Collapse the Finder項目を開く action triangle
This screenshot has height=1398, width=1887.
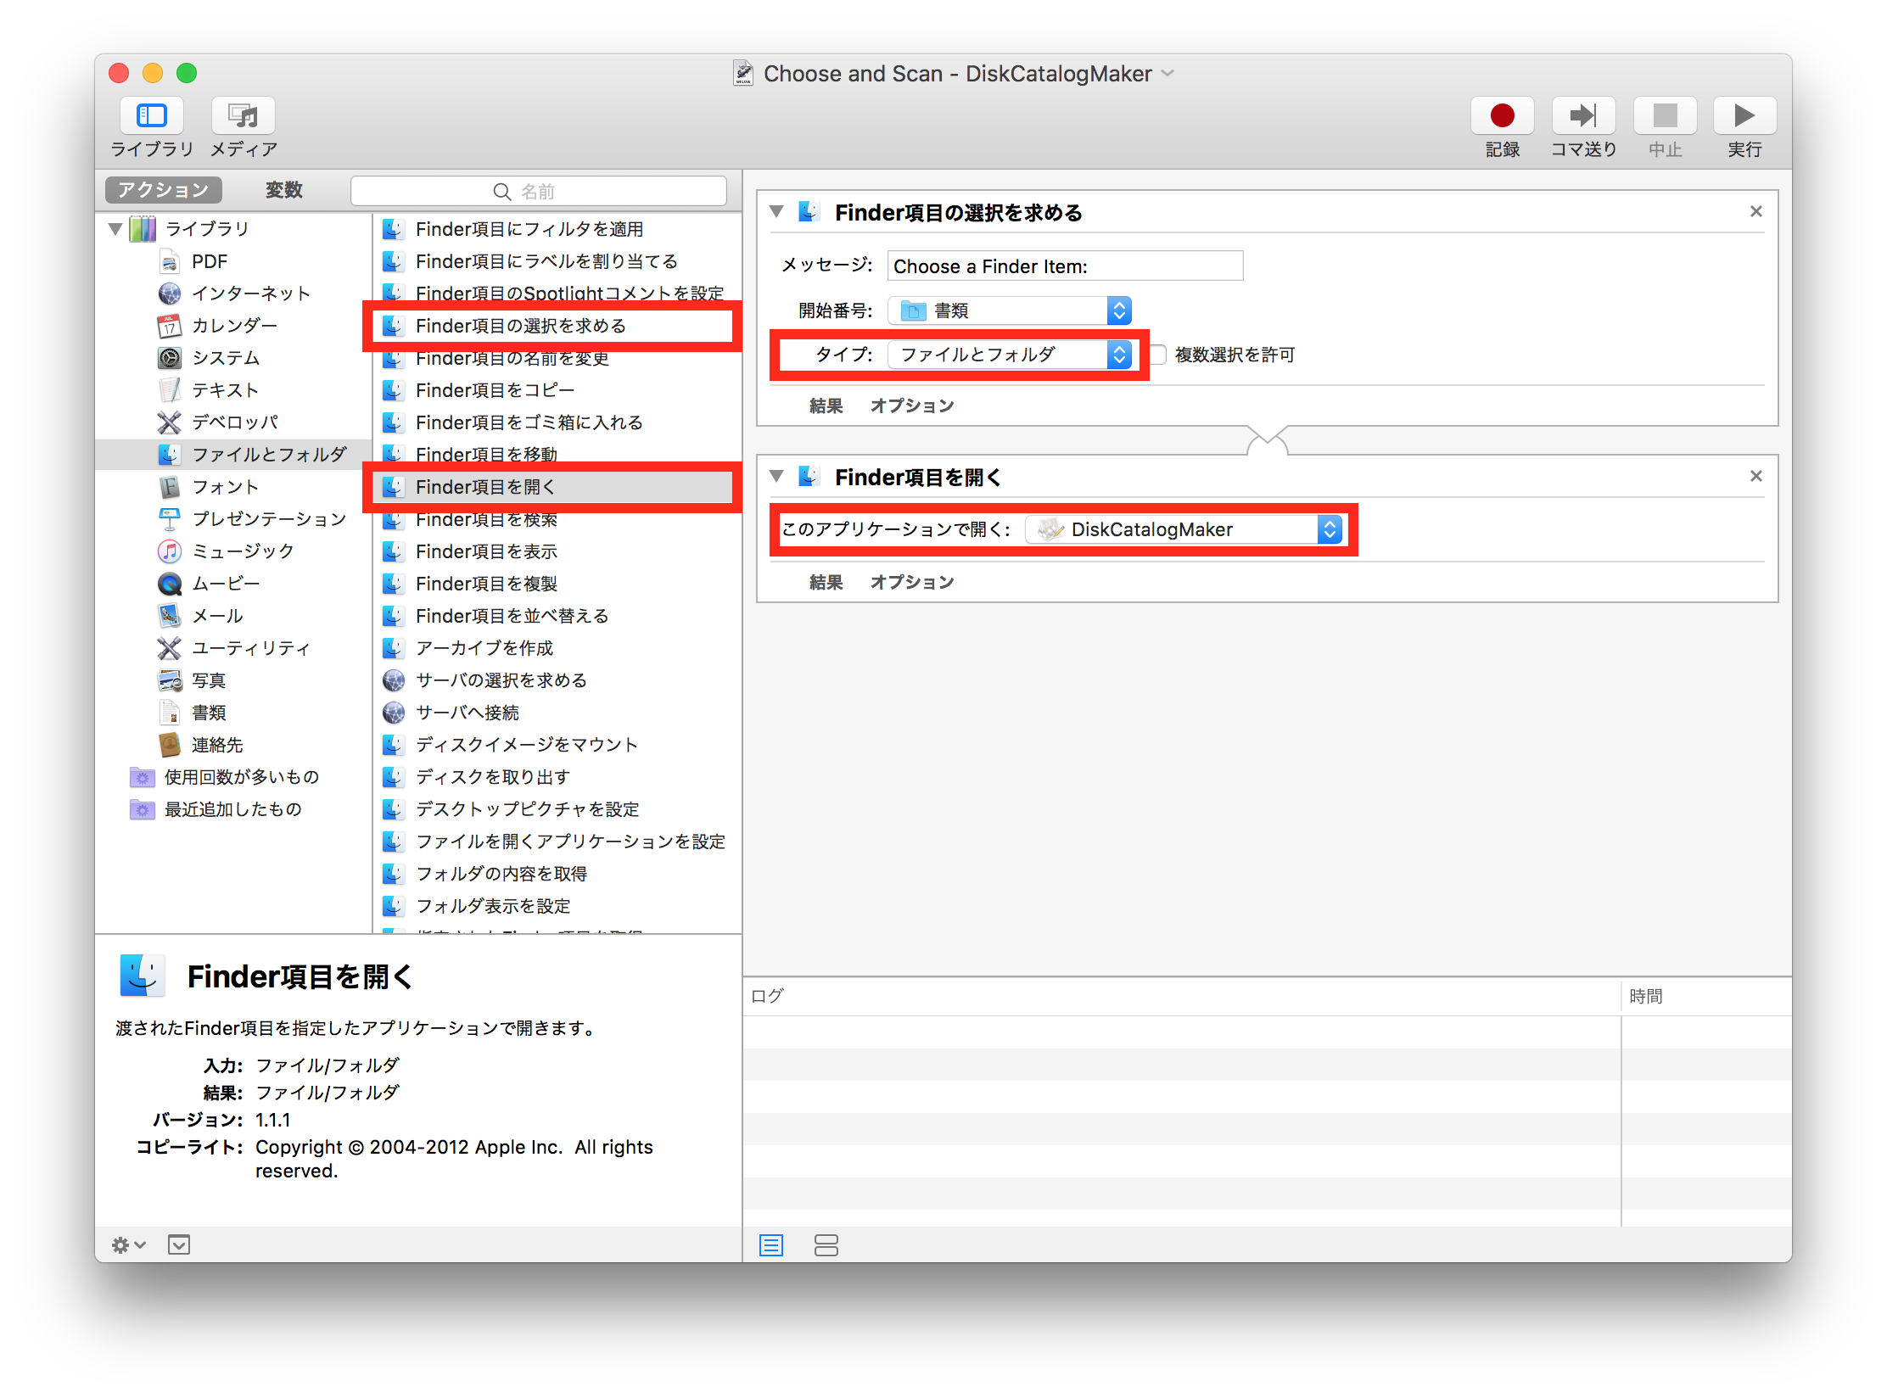coord(776,476)
